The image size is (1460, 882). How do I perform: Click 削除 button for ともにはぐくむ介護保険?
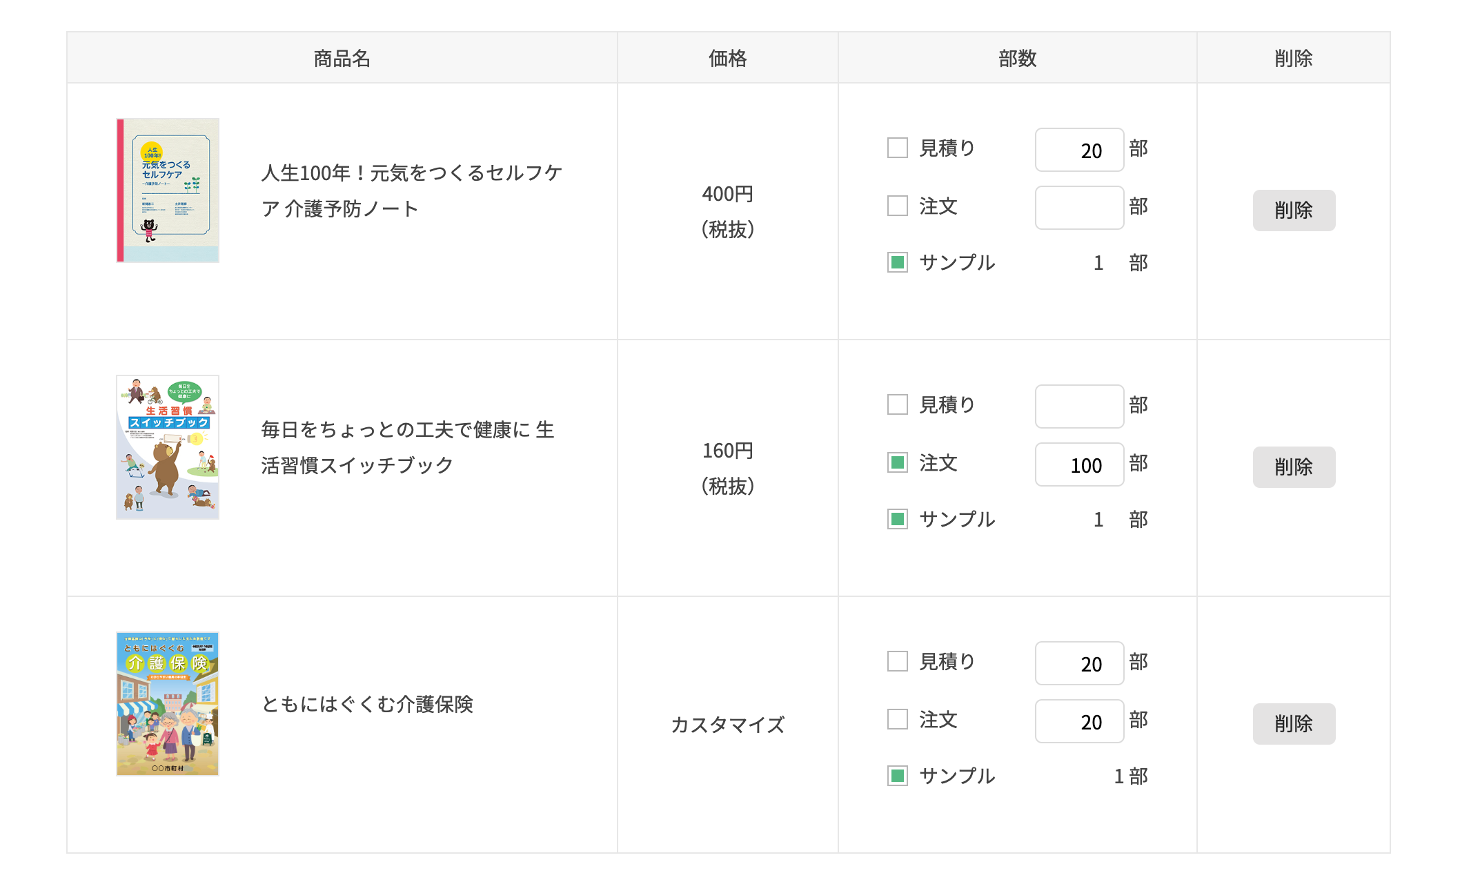click(x=1294, y=724)
